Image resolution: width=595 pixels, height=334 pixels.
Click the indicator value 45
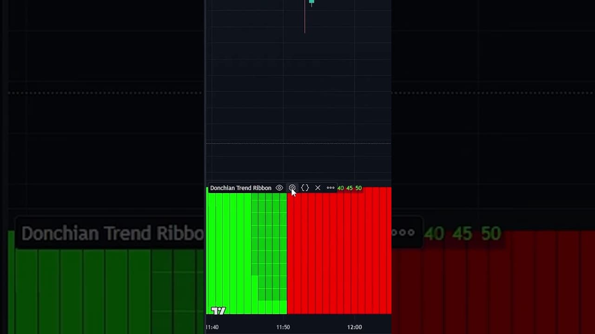350,188
